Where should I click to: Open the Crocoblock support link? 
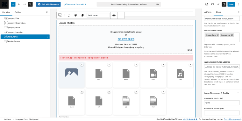[x=232, y=119]
